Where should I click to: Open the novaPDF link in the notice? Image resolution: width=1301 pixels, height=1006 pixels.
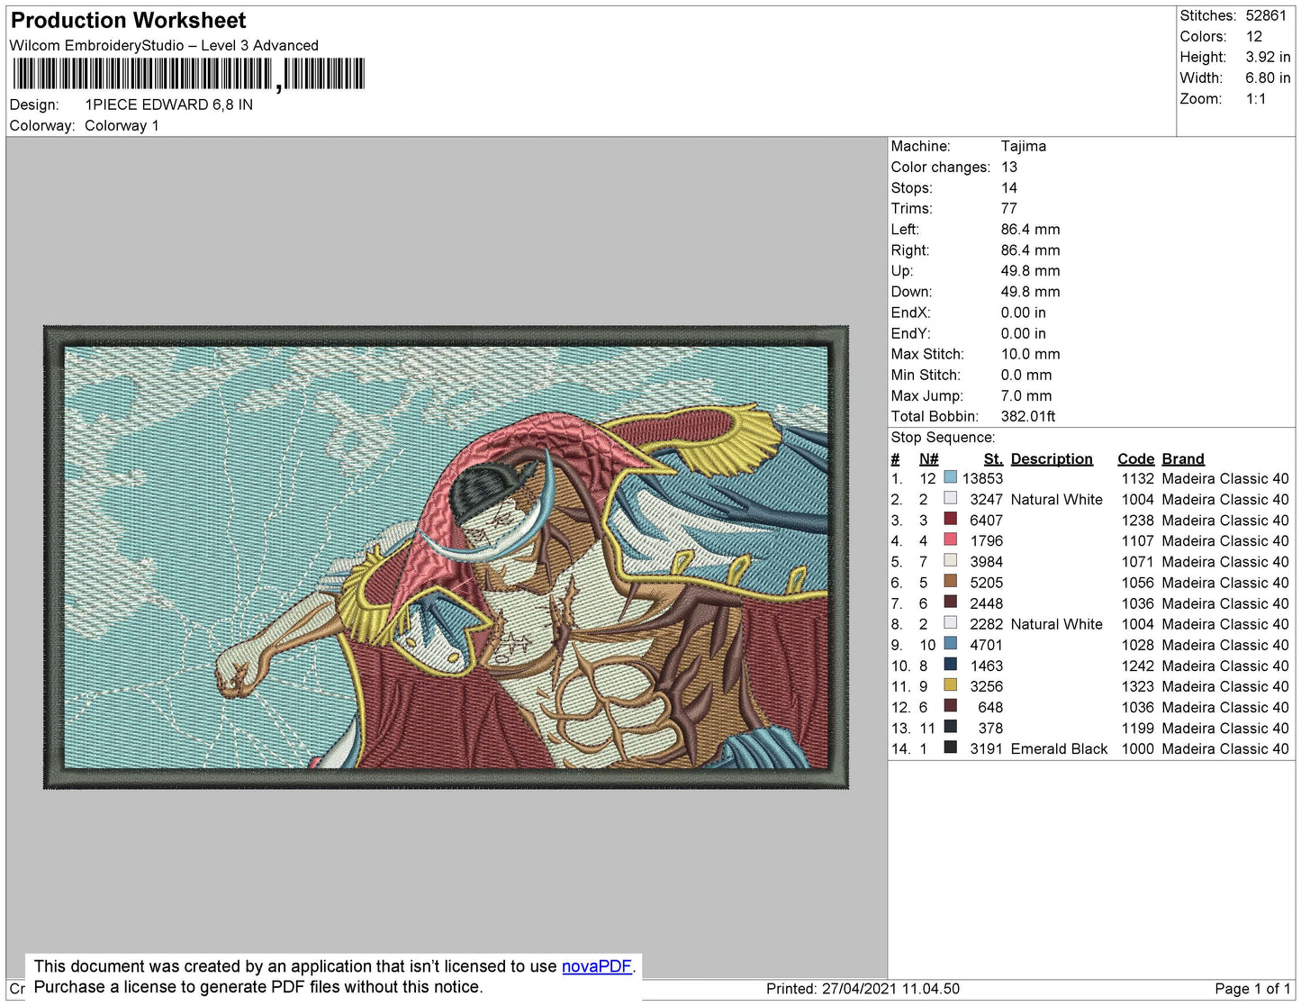click(597, 966)
